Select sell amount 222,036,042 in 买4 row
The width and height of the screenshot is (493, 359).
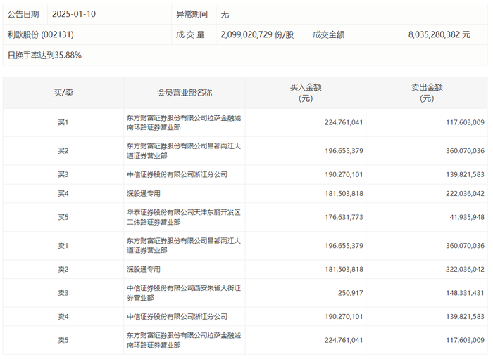pyautogui.click(x=465, y=194)
